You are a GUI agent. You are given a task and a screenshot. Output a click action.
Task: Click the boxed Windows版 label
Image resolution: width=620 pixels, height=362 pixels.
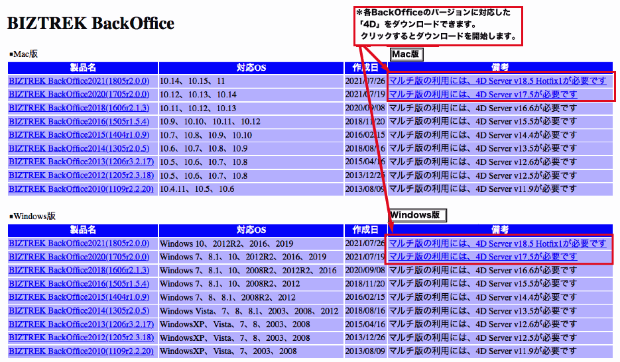[417, 215]
